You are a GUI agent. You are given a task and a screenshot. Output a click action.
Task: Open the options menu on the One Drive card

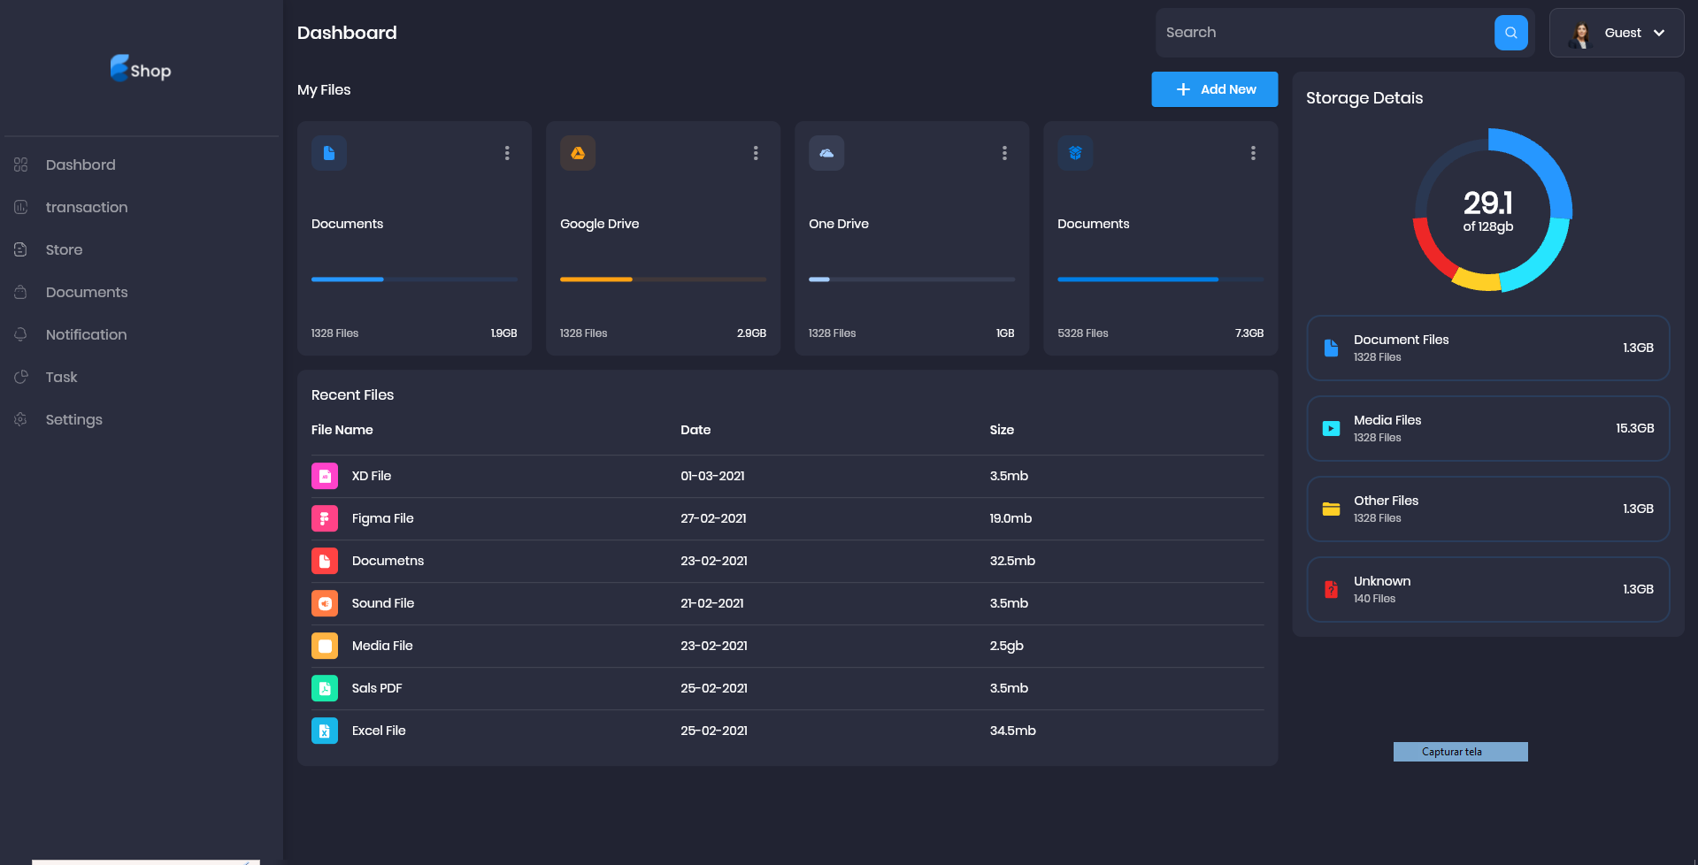coord(1004,152)
